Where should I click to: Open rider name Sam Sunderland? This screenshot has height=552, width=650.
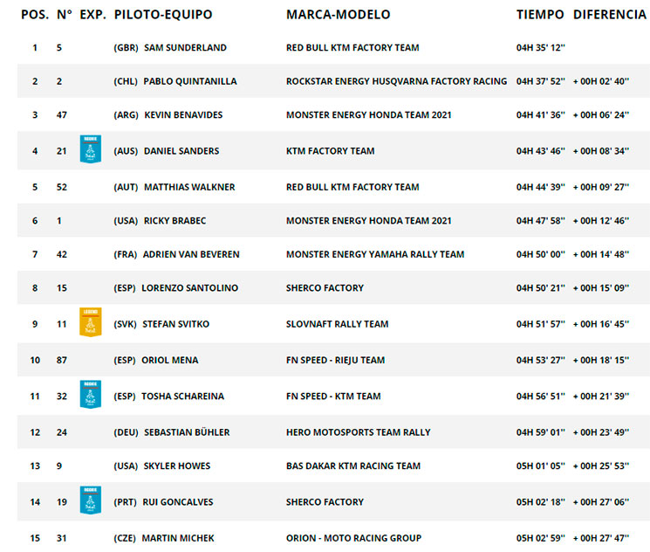pyautogui.click(x=185, y=48)
